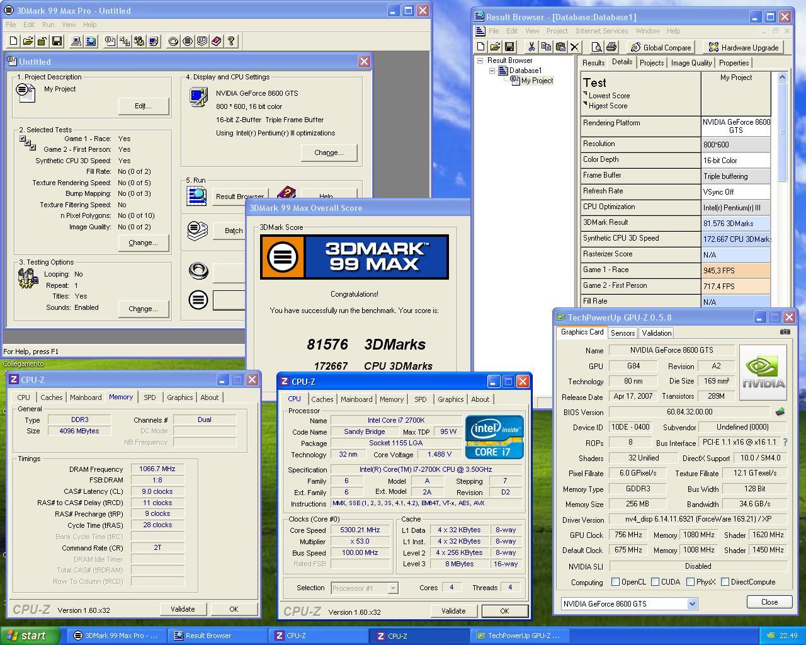Switch to 3DMark 99 Max Pro taskbar button
806x645 pixels.
pyautogui.click(x=117, y=636)
